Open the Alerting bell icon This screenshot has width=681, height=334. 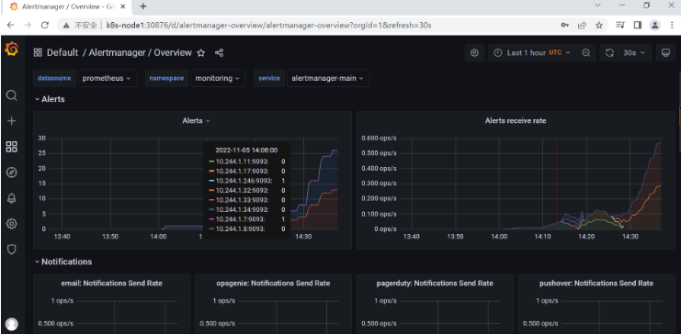[12, 198]
